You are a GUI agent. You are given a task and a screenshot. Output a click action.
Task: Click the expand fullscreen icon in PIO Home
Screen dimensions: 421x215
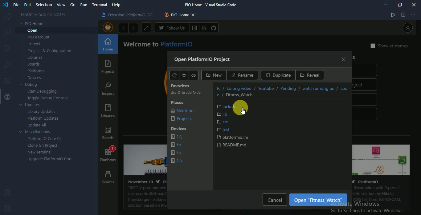(146, 28)
